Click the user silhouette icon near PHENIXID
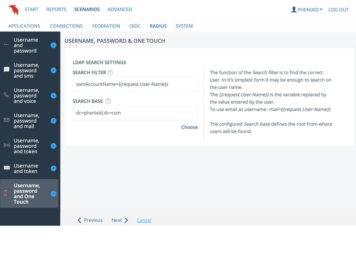Viewport: 356px width, 259px height. click(294, 9)
